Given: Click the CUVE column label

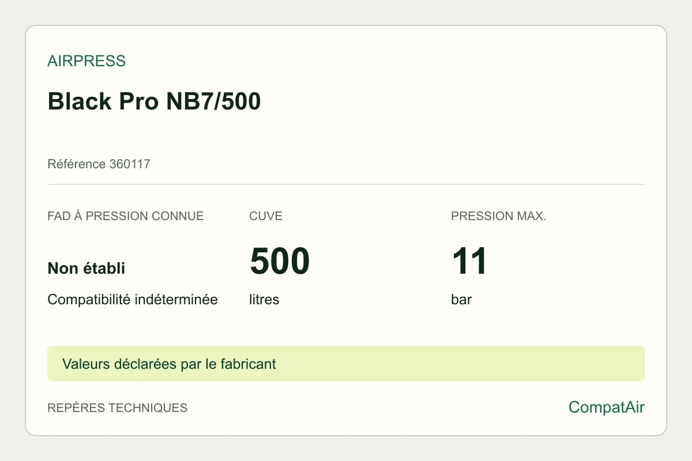Looking at the screenshot, I should pyautogui.click(x=266, y=217).
